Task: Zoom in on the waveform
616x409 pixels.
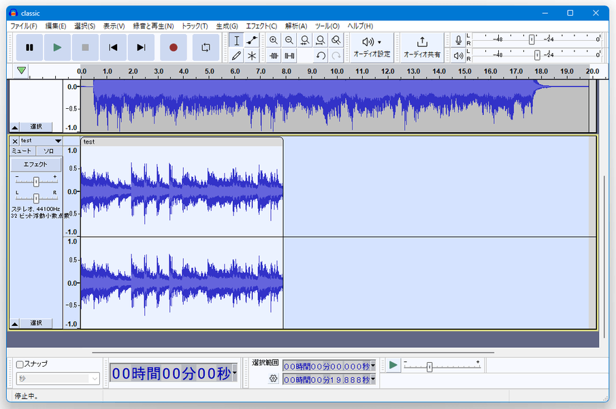Action: tap(274, 40)
